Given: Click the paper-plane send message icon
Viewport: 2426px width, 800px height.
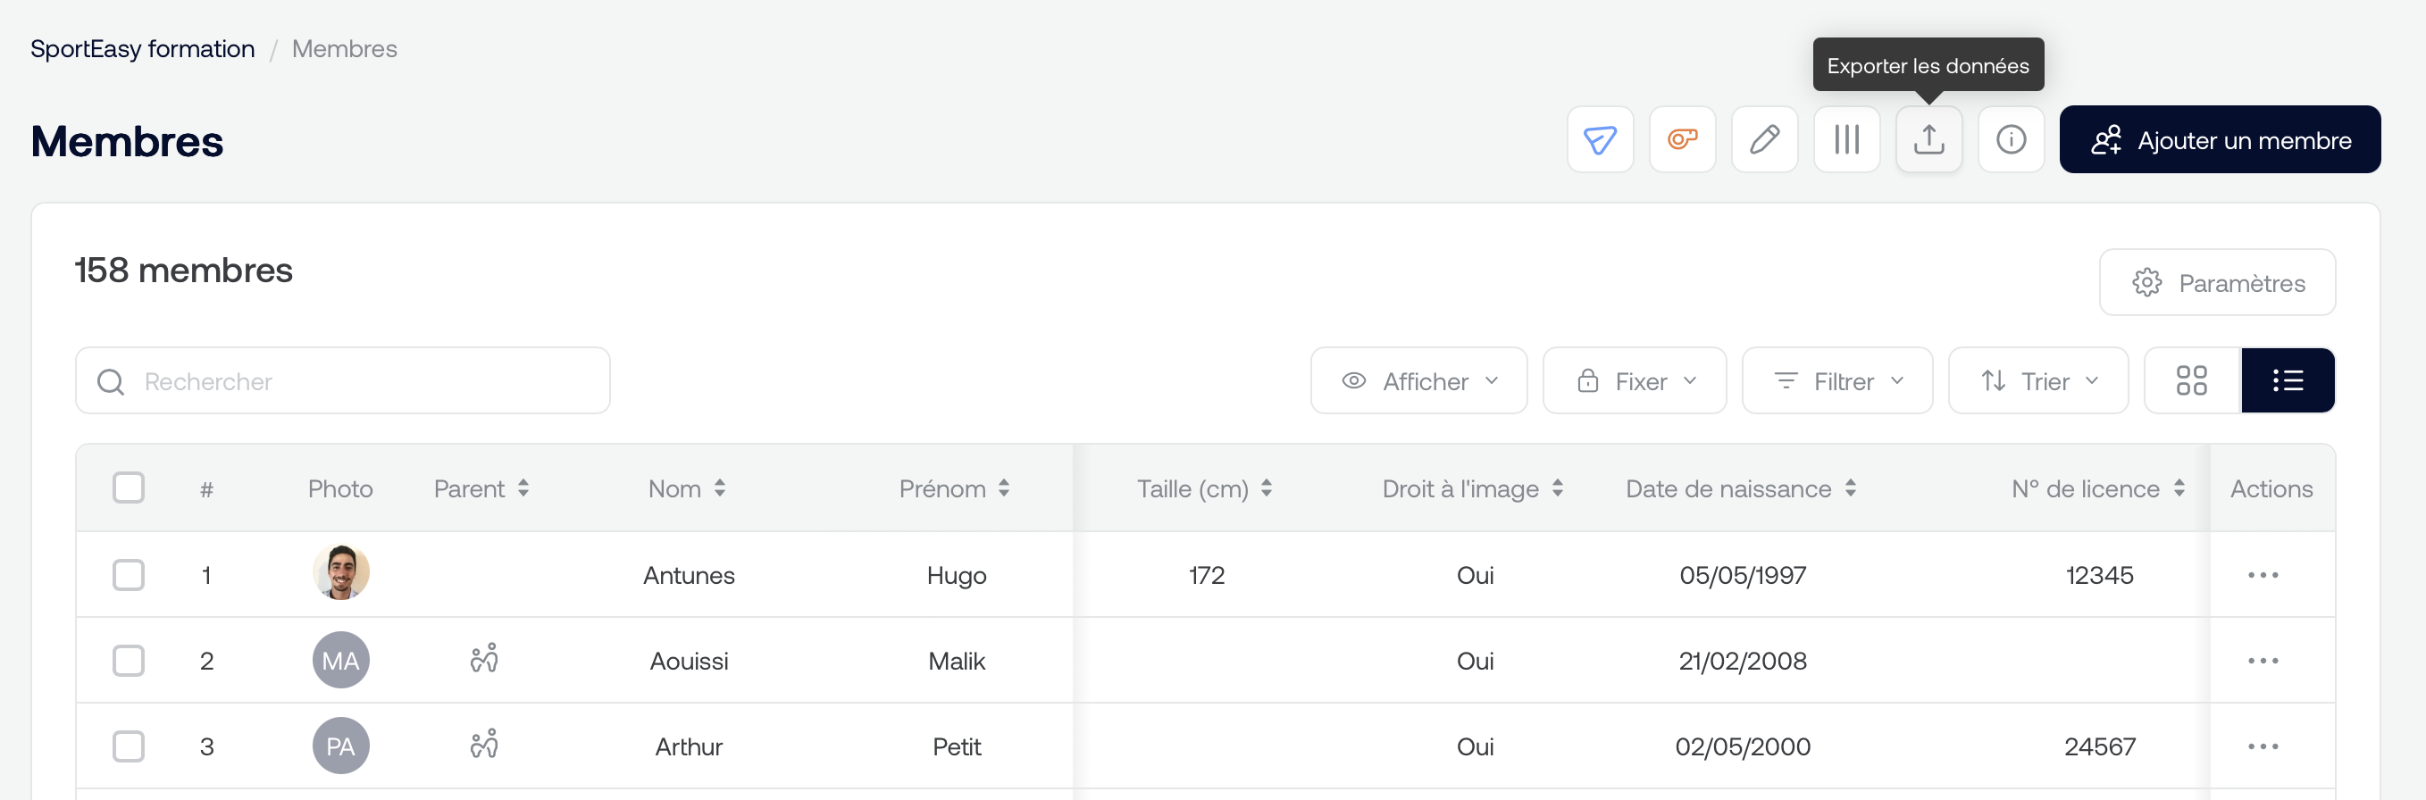Looking at the screenshot, I should tap(1600, 140).
